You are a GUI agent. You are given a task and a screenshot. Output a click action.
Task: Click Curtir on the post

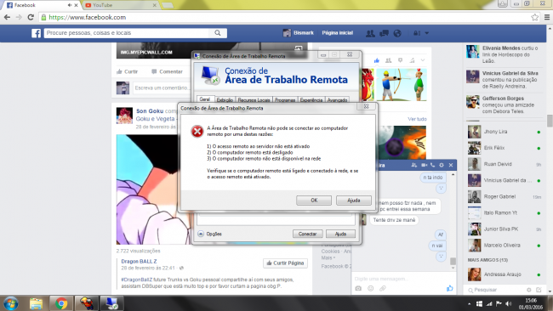point(128,71)
